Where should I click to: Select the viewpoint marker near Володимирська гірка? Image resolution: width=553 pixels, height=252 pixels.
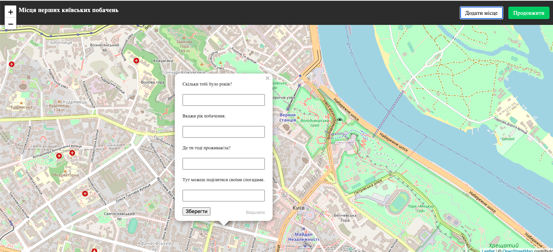(x=340, y=120)
